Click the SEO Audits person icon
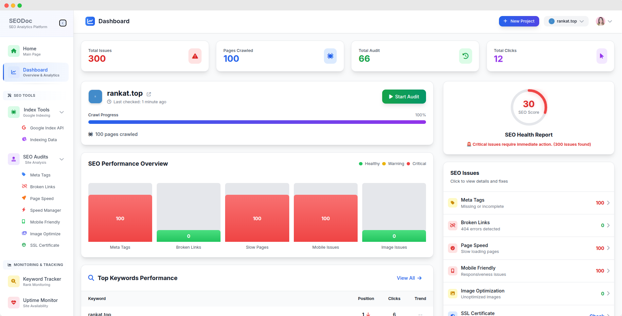 14,159
